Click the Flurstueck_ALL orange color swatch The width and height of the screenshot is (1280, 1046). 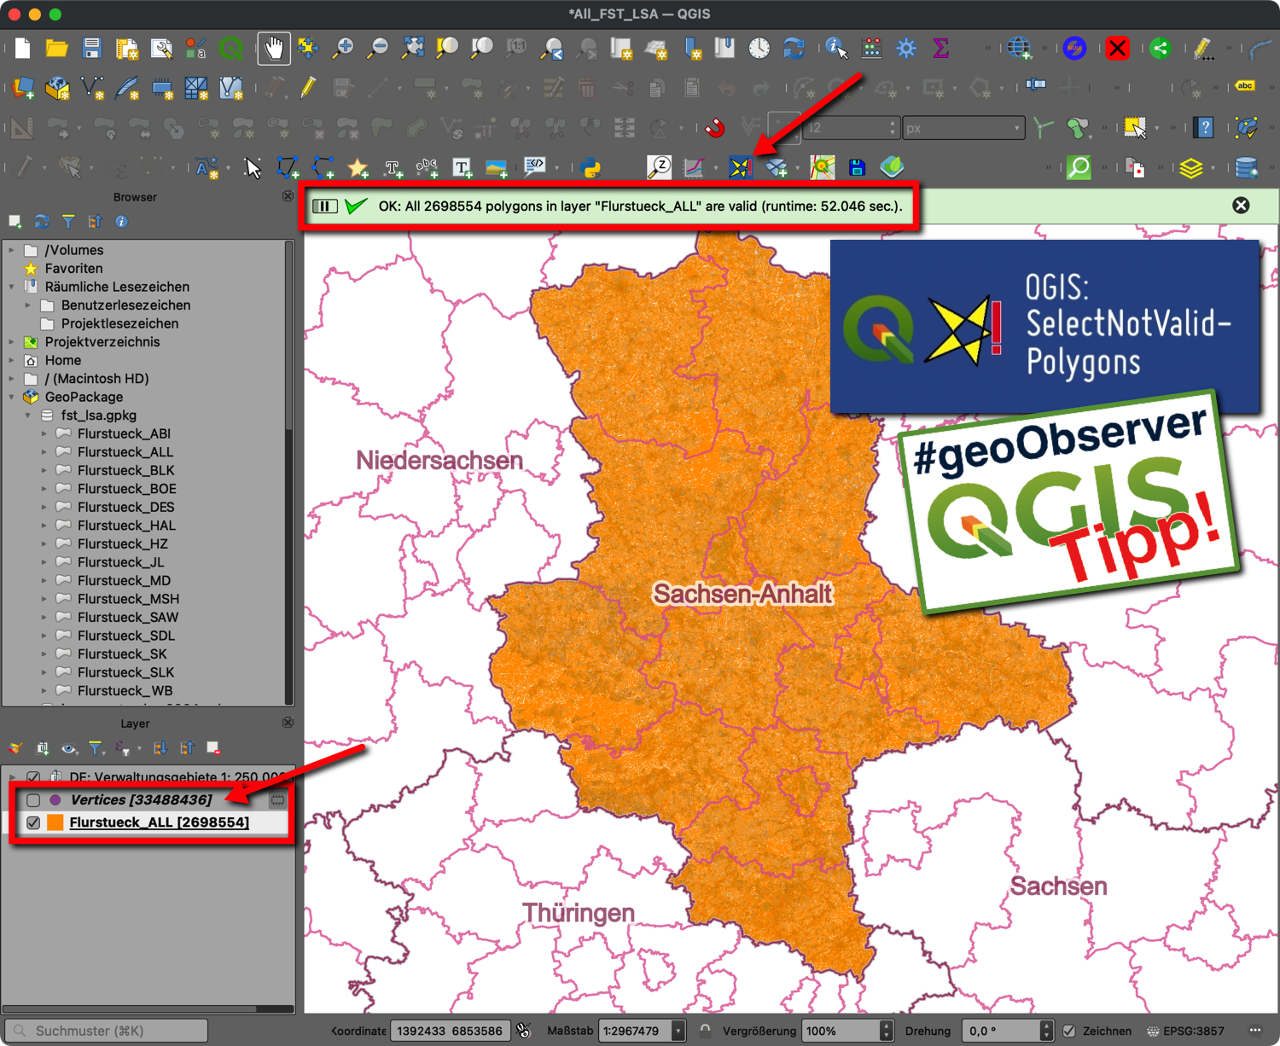point(55,822)
